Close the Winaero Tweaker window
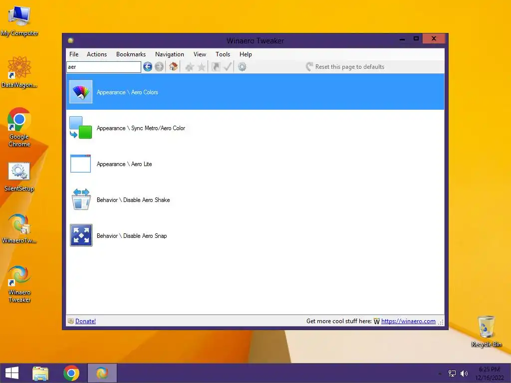The height and width of the screenshot is (383, 511). pos(434,38)
